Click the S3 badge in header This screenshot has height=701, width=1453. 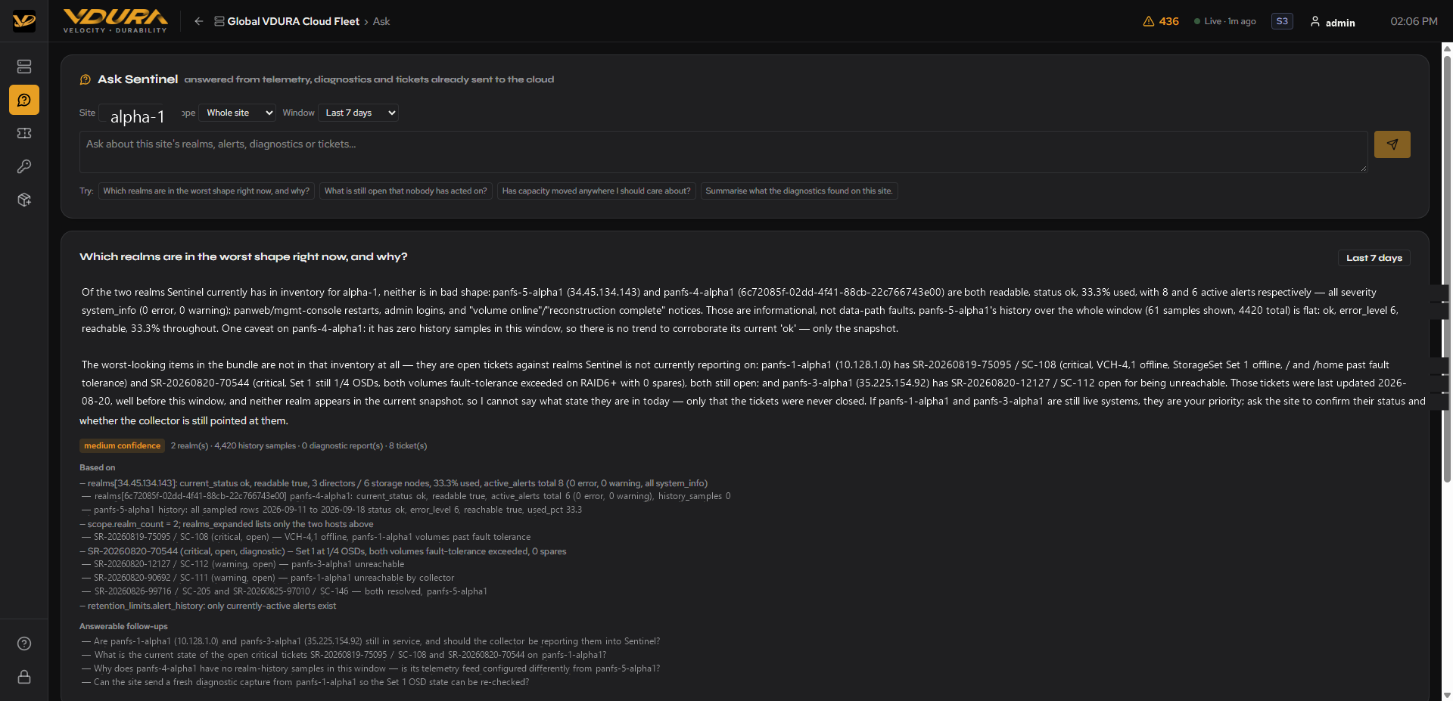click(1282, 21)
